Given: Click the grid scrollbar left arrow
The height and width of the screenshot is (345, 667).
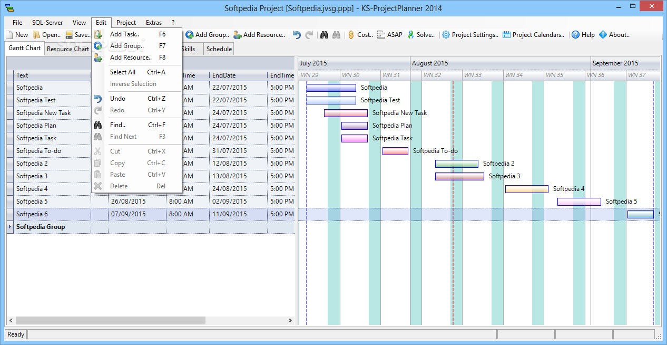Looking at the screenshot, I should tap(11, 320).
